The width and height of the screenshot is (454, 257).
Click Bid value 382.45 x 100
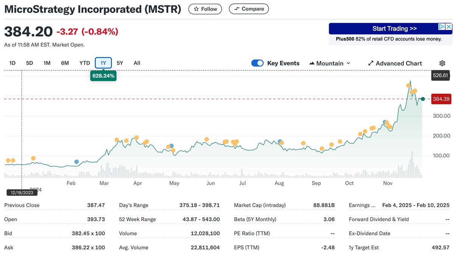(x=89, y=234)
